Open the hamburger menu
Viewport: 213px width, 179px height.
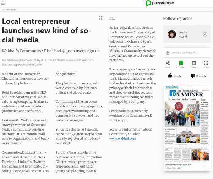[4, 3]
